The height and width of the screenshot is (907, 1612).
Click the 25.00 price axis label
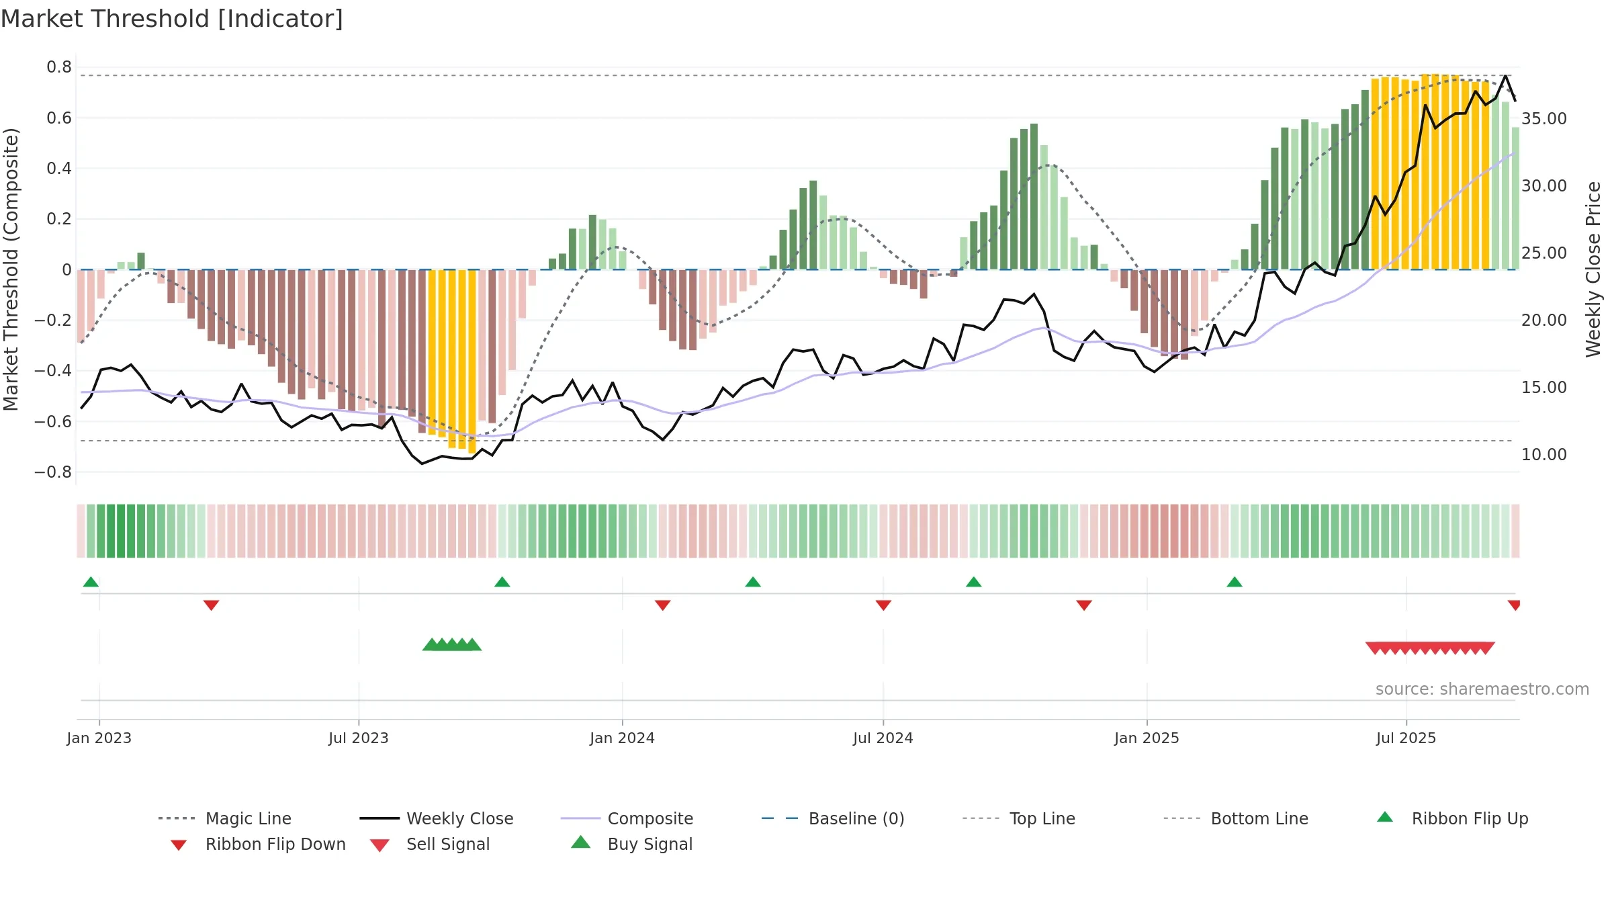pos(1544,253)
